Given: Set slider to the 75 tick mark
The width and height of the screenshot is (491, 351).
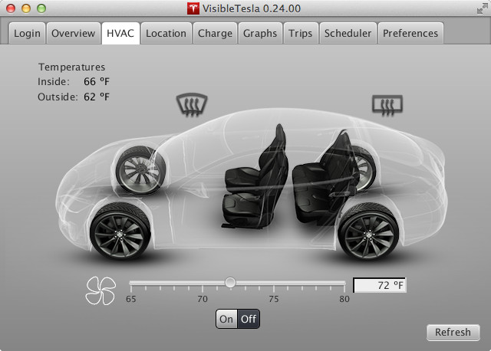Looking at the screenshot, I should (x=274, y=287).
